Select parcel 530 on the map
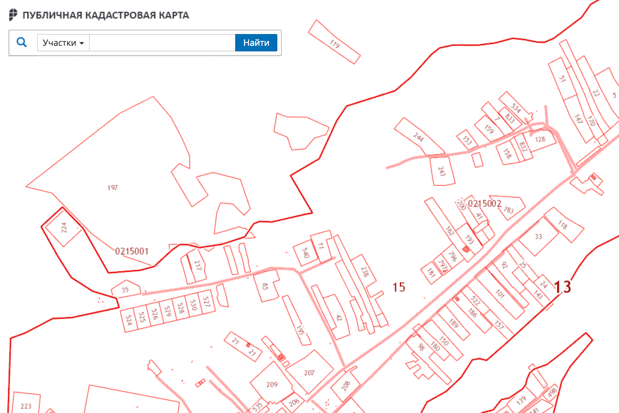 click(193, 305)
